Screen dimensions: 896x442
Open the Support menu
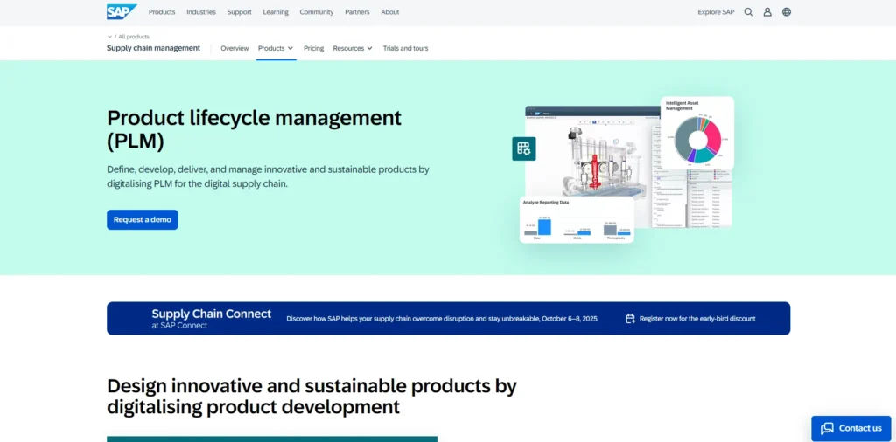pyautogui.click(x=240, y=12)
